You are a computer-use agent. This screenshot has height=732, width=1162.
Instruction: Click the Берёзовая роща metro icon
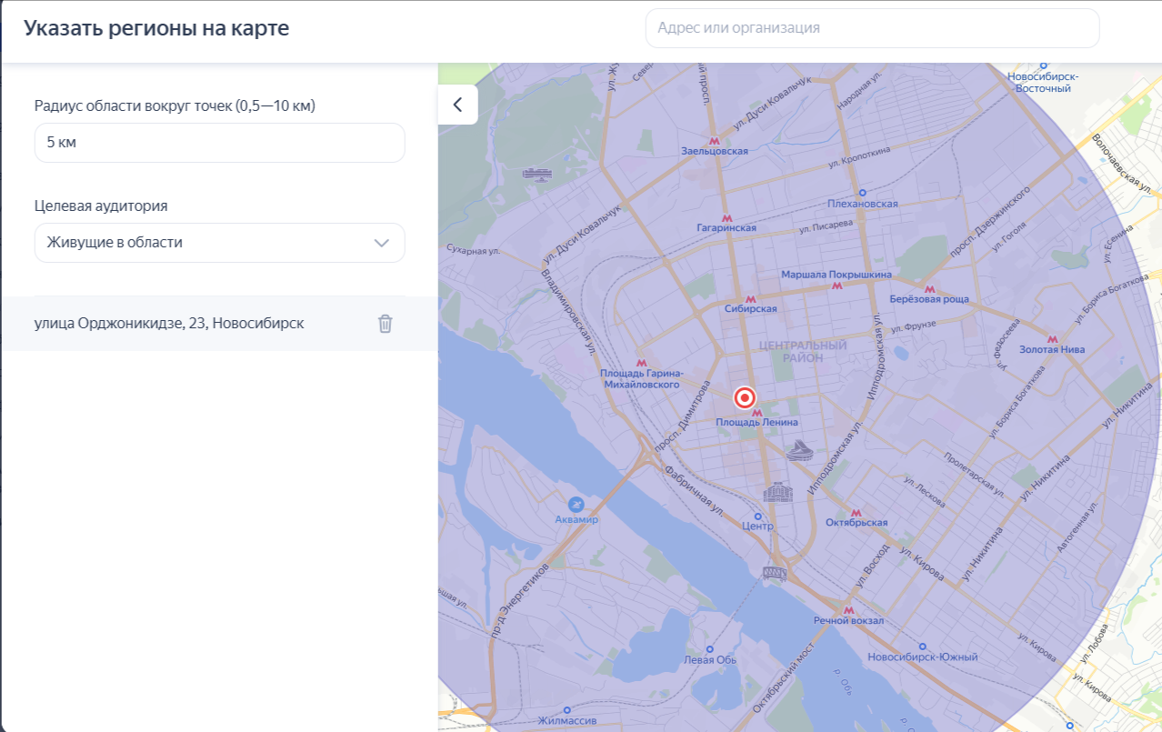pos(929,288)
